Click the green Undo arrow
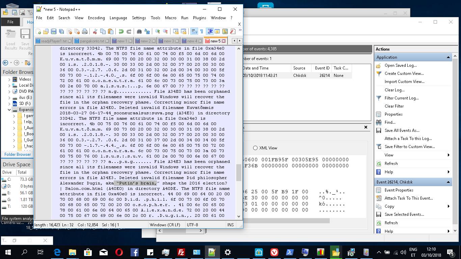Viewport: 461px width, 259px height. (121, 31)
